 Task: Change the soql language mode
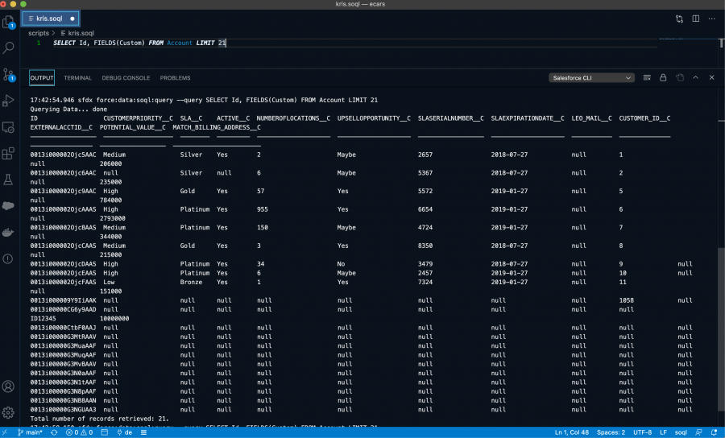(681, 432)
